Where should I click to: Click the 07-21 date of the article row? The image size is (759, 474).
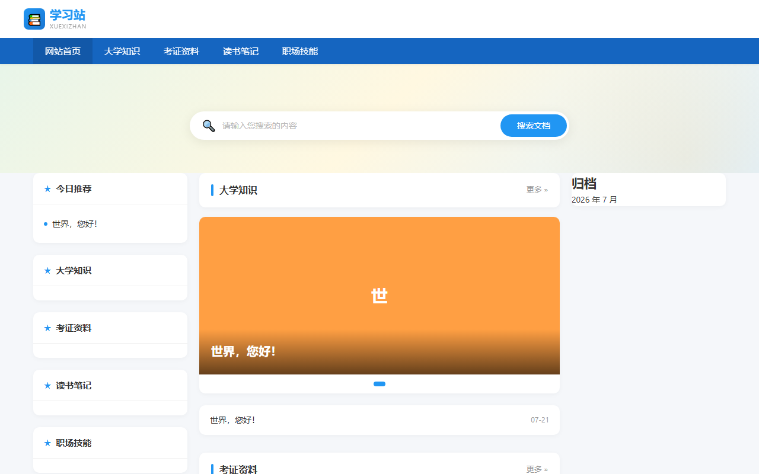point(540,420)
